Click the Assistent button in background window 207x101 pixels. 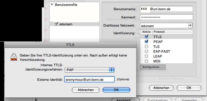[x=125, y=100]
